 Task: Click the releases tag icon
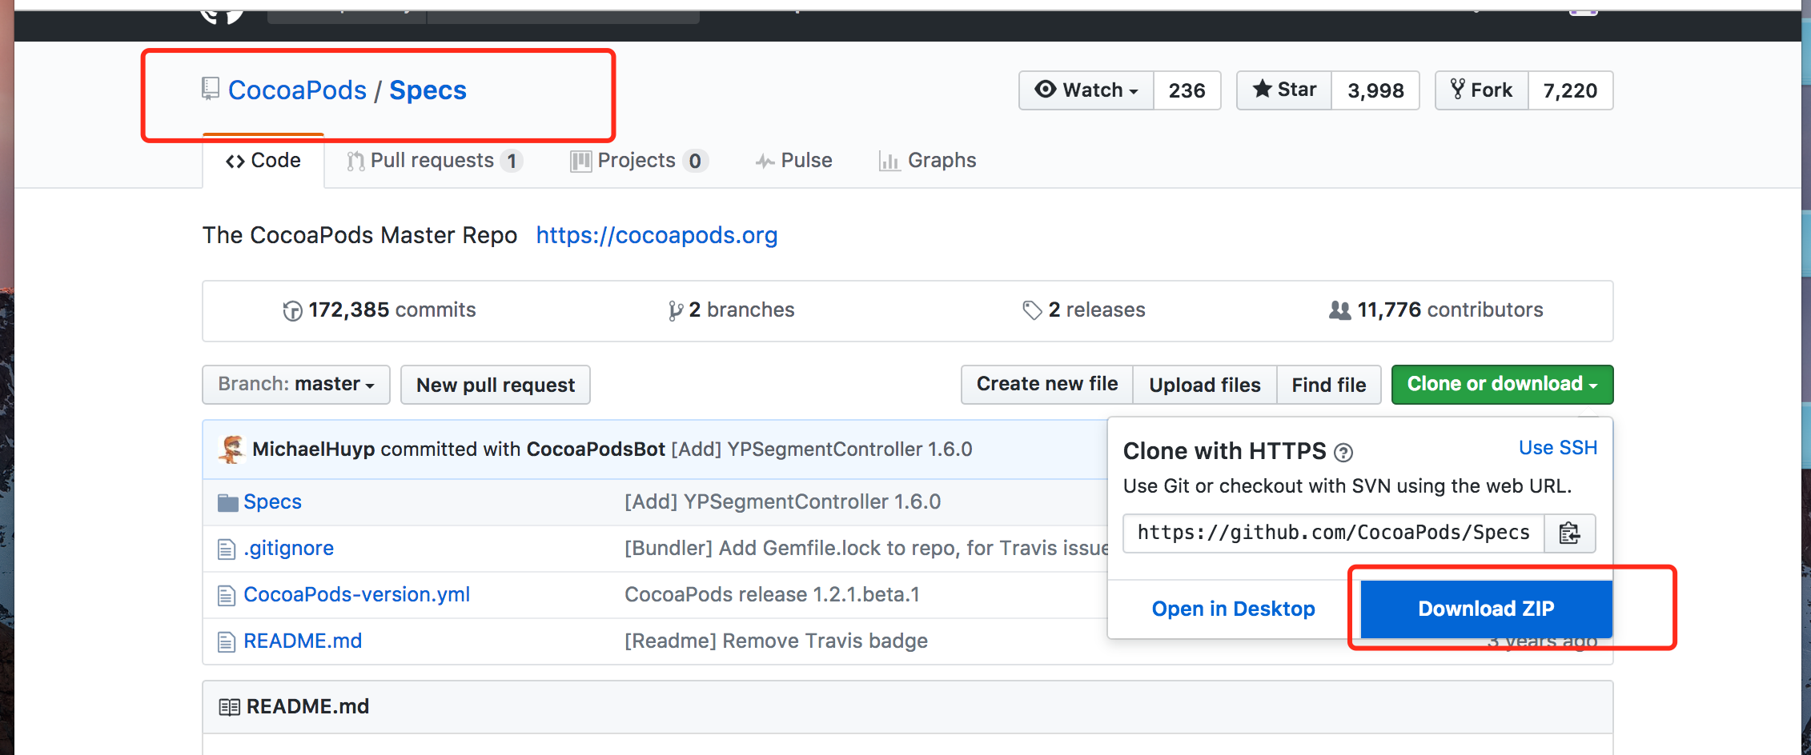point(1032,310)
